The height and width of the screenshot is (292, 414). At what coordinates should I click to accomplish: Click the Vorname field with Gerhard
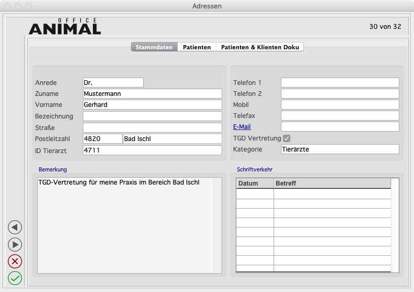(152, 105)
